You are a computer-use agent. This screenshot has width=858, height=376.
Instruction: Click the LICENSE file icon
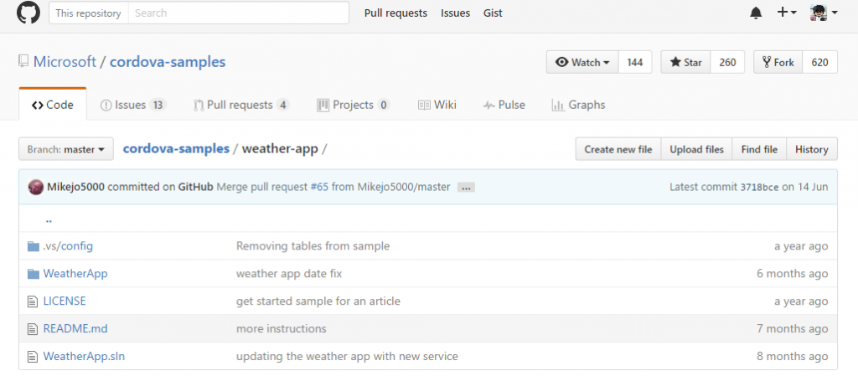(x=33, y=301)
